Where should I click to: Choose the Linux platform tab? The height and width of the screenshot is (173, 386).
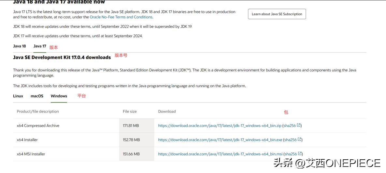(x=18, y=96)
